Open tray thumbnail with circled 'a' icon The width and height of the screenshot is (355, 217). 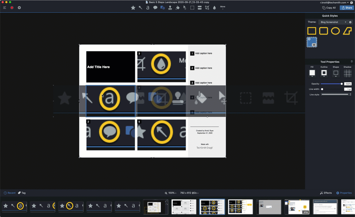pyautogui.click(x=14, y=206)
